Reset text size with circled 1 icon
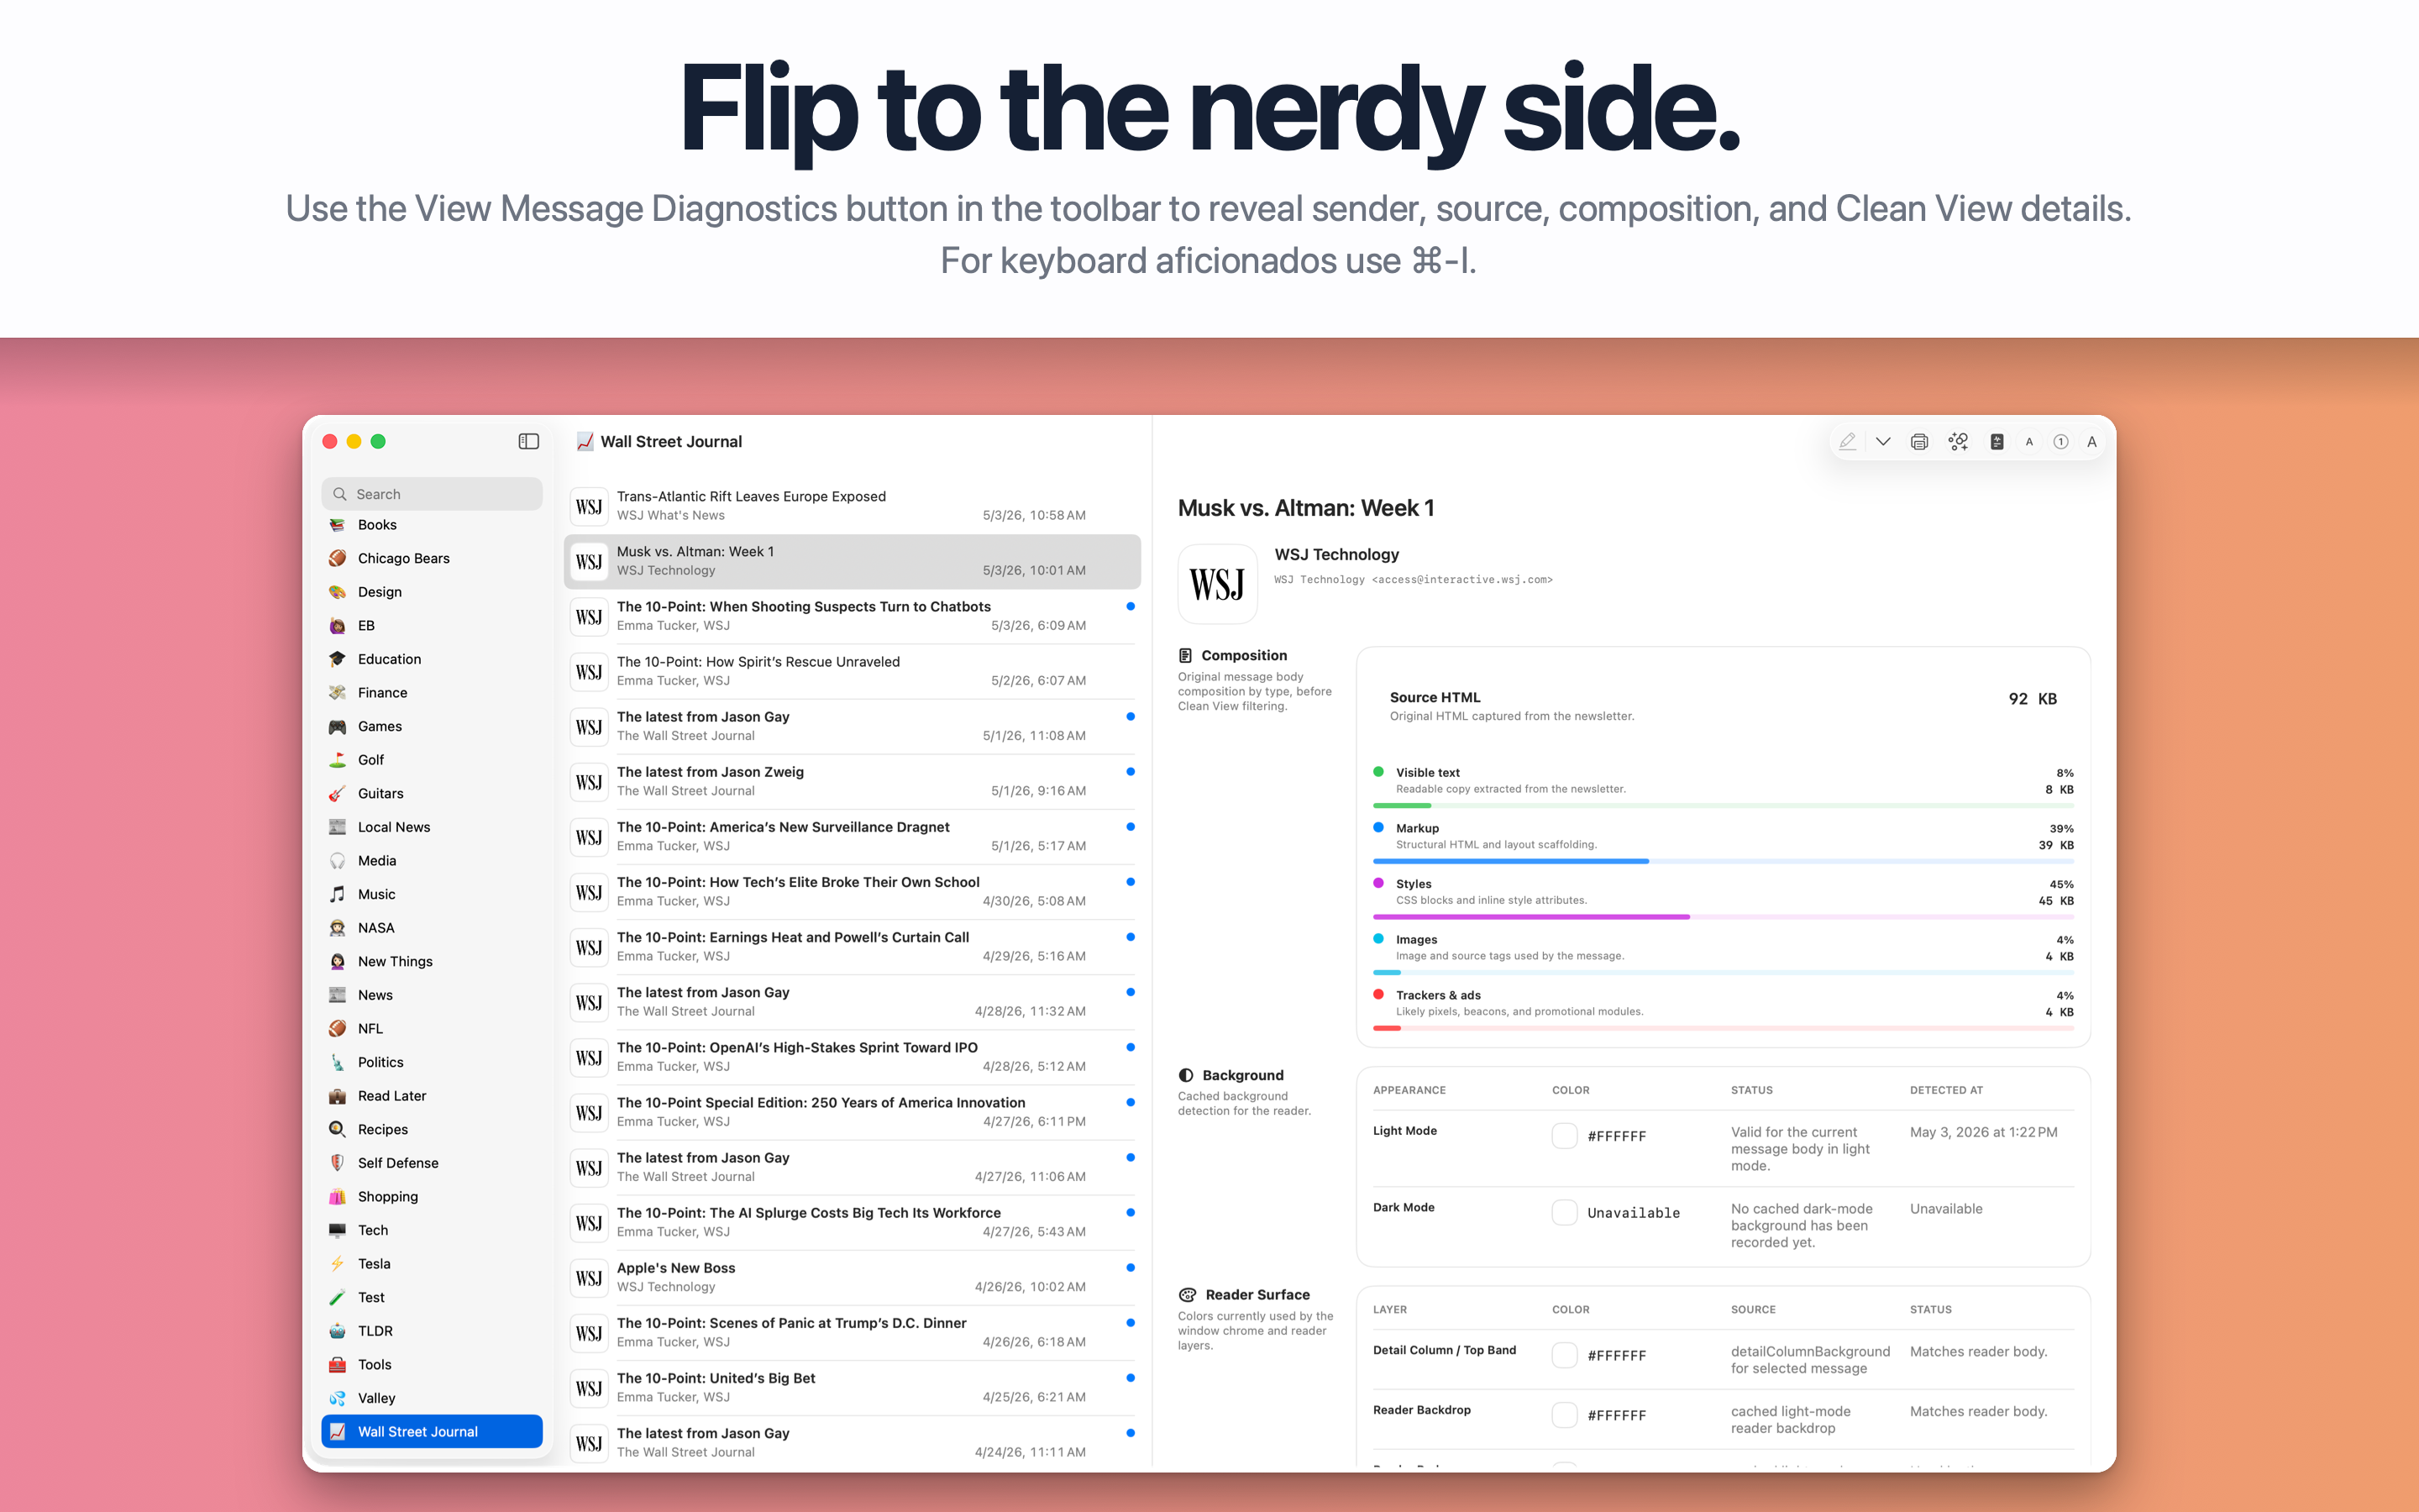Viewport: 2419px width, 1512px height. [2060, 442]
